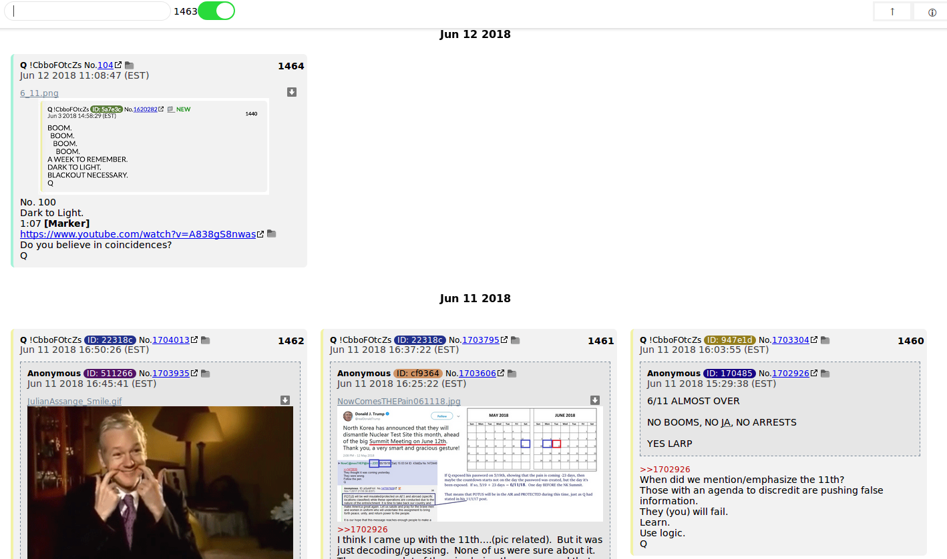947x559 pixels.
Task: Click the search input field
Action: click(x=87, y=11)
